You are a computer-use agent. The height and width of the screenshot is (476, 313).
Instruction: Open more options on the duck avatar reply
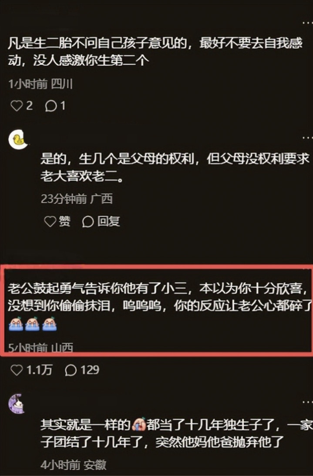pos(307,138)
